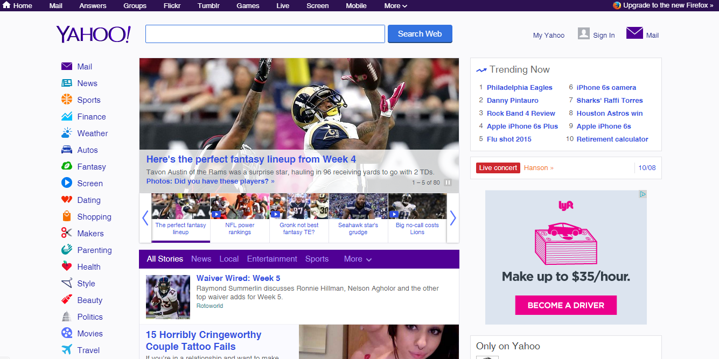Pause the featured stories slideshow

pyautogui.click(x=448, y=182)
